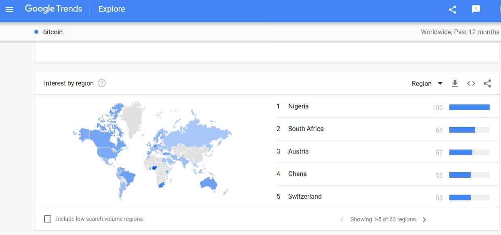Viewport: 501px width, 235px height.
Task: Share the Interest by region card
Action: pos(487,83)
